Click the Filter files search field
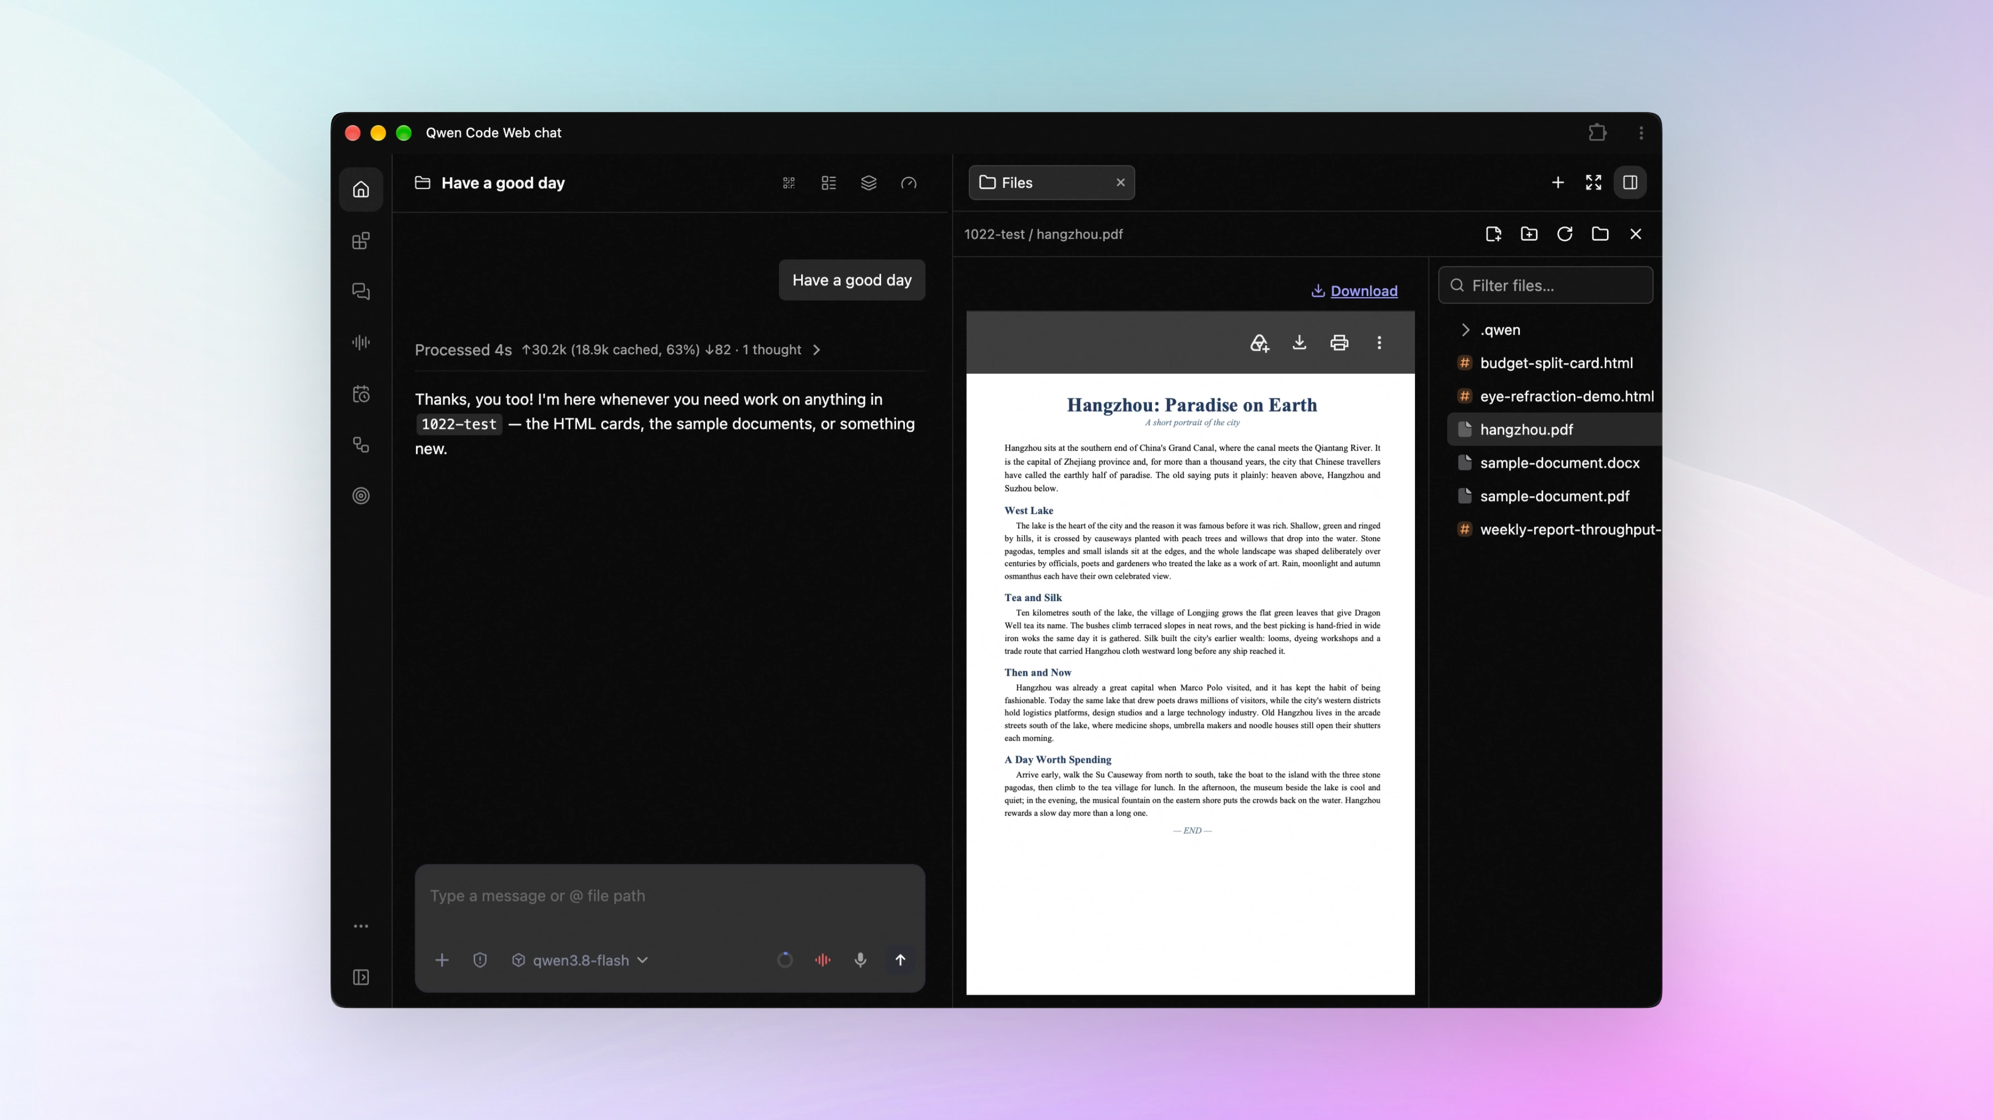Screen dimensions: 1993x1120 pos(1546,285)
